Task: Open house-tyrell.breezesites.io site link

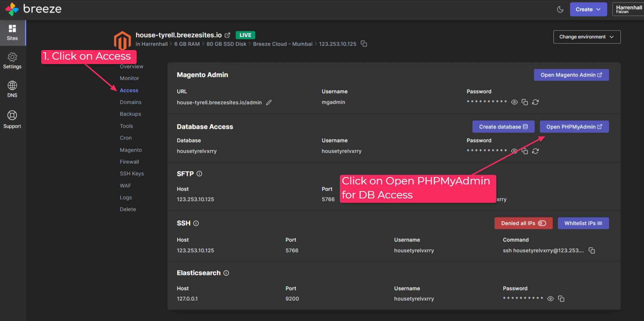Action: pyautogui.click(x=179, y=35)
